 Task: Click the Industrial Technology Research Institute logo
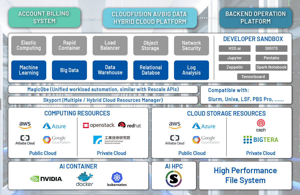(112, 140)
